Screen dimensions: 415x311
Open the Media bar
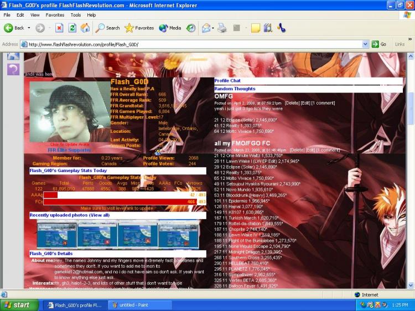coord(170,28)
